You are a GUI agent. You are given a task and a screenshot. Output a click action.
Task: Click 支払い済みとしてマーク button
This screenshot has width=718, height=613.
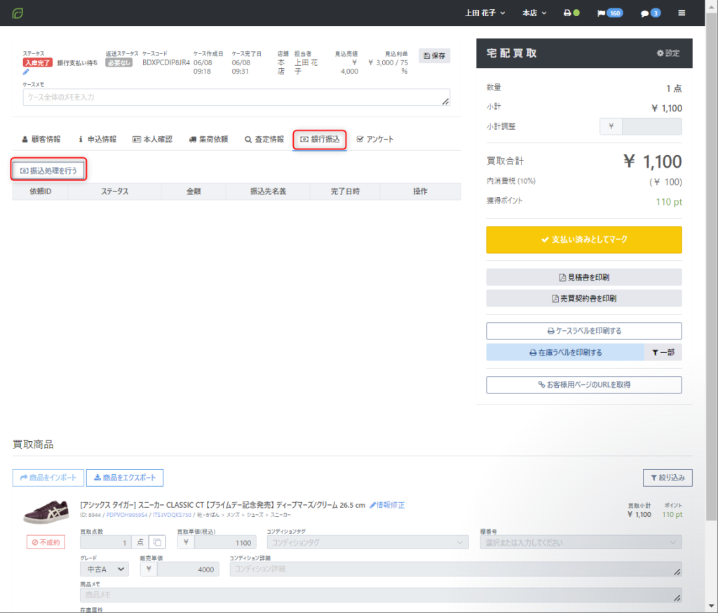point(584,240)
